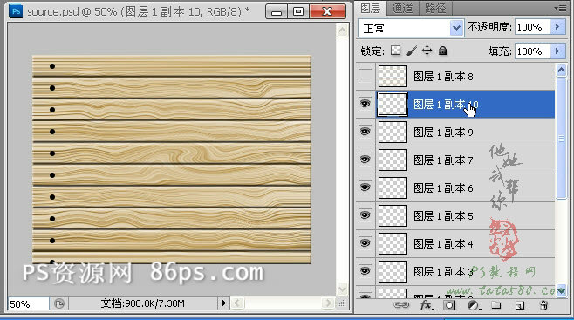Viewport: 574px width, 320px height.
Task: Click canvas horizontal scroll left arrow
Action: [x=236, y=303]
